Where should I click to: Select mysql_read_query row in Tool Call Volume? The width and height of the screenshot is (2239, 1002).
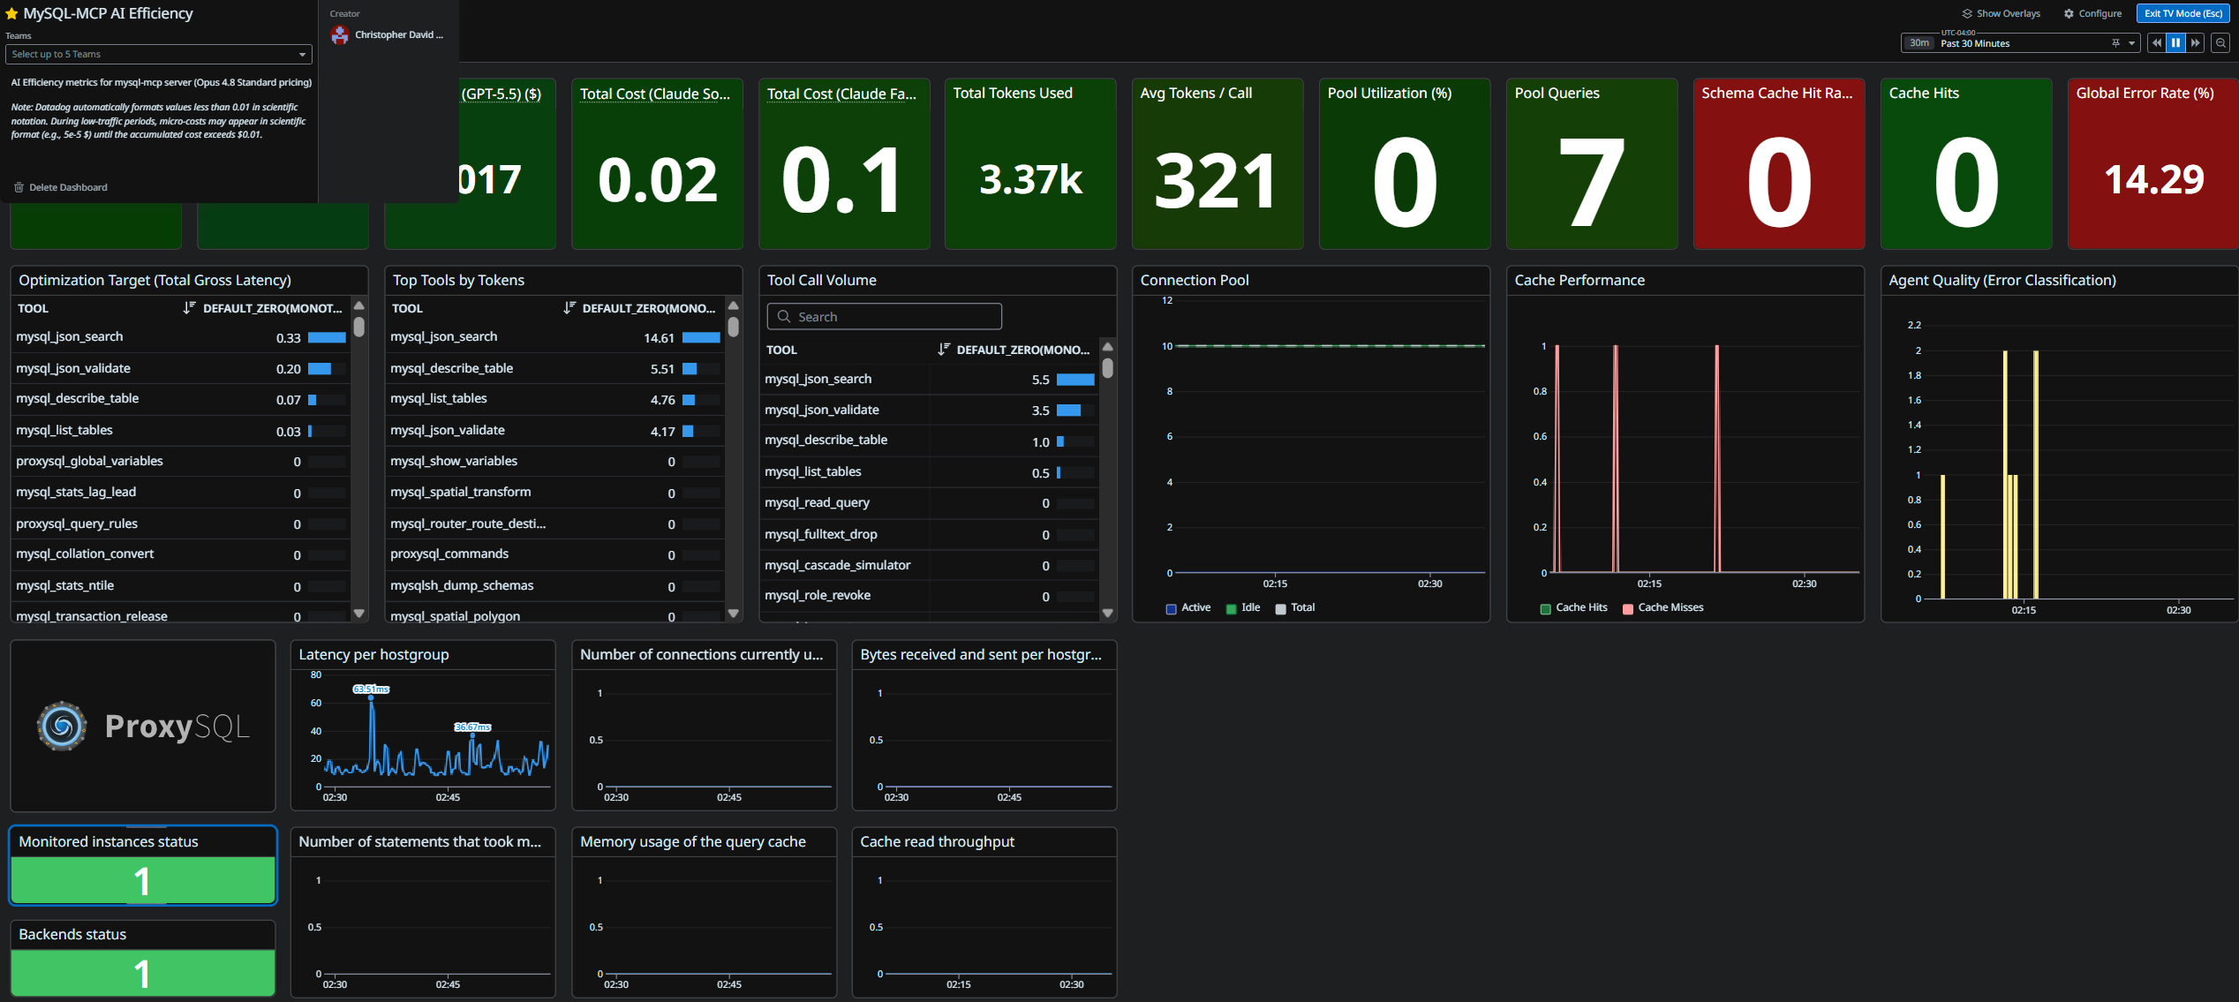click(930, 502)
